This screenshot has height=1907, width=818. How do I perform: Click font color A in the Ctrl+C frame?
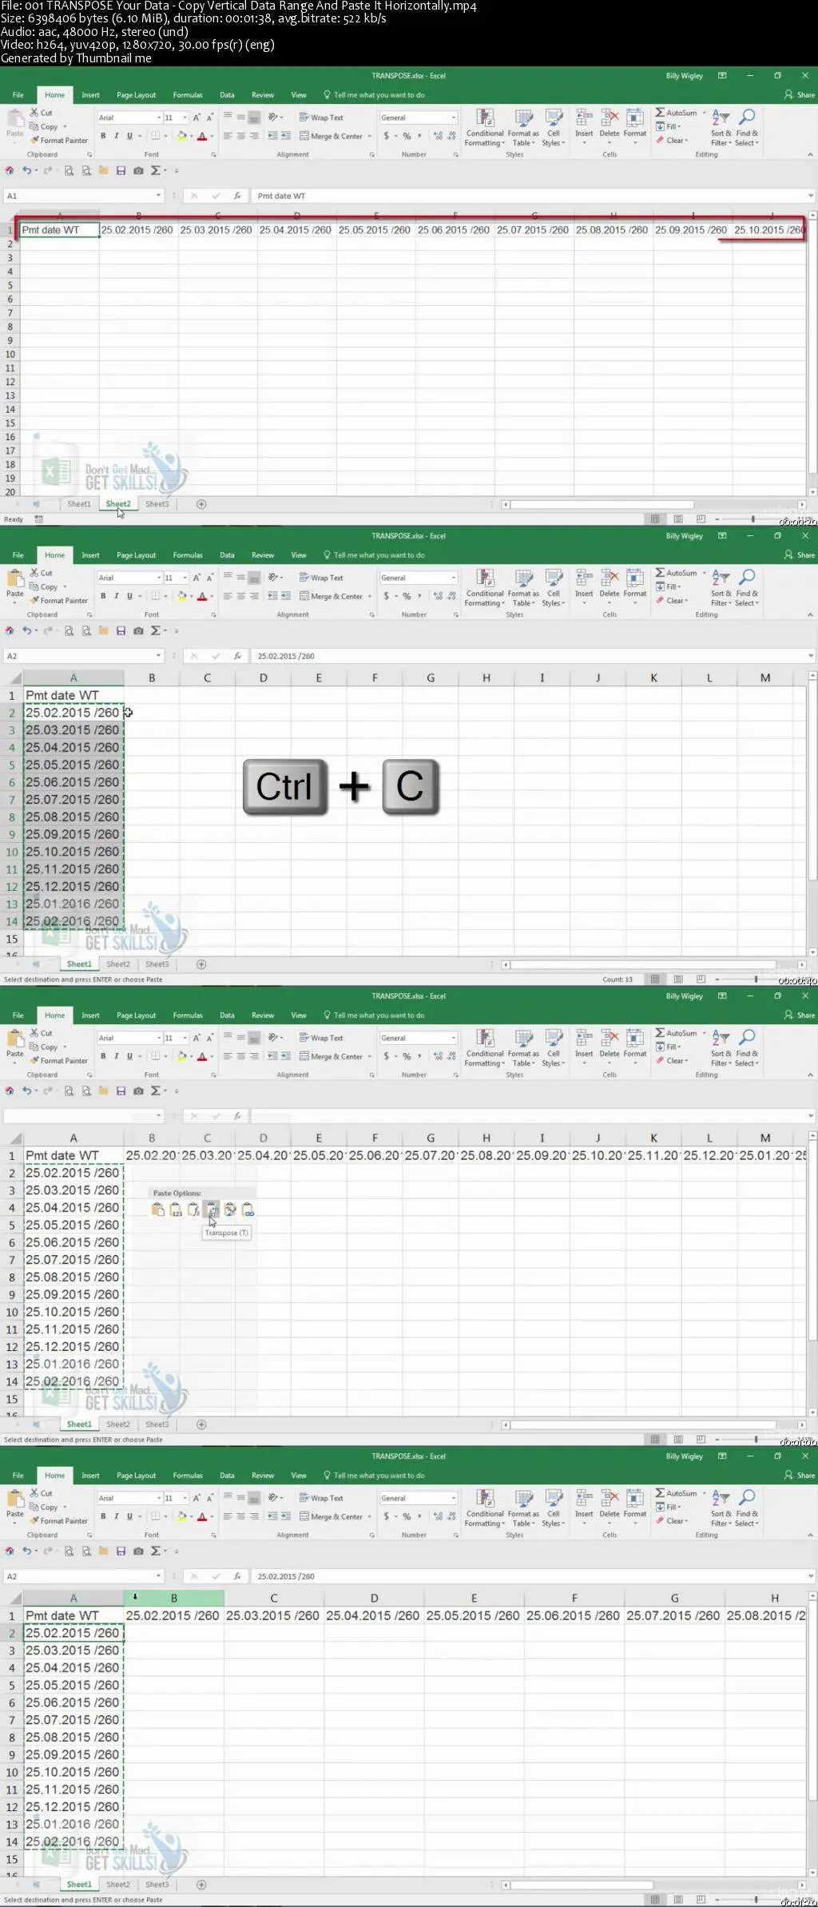click(x=202, y=596)
